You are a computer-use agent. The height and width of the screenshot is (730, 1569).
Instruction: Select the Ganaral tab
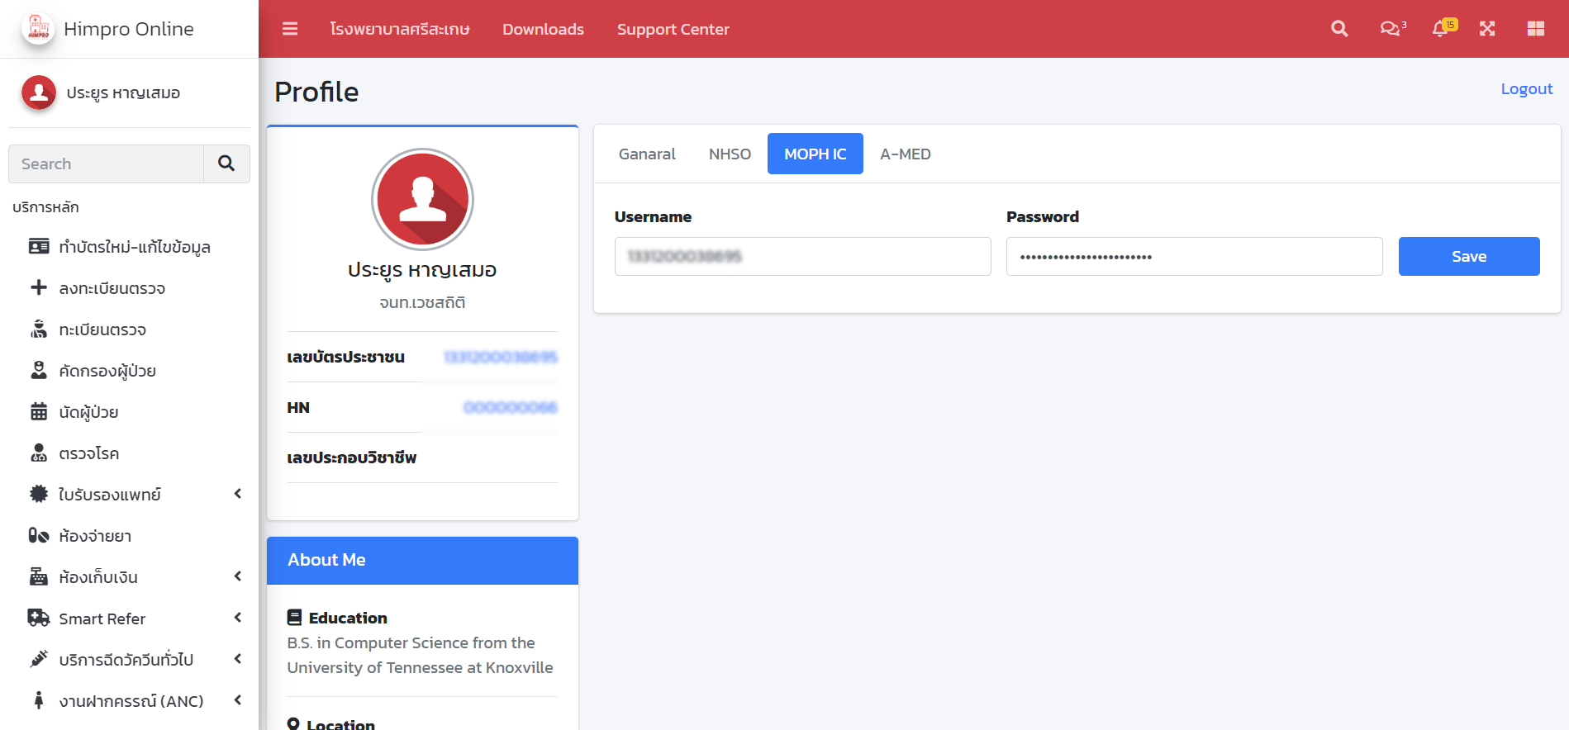click(647, 154)
